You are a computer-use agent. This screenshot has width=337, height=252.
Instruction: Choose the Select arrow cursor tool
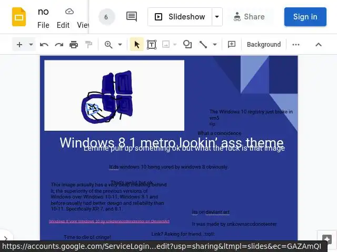137,45
